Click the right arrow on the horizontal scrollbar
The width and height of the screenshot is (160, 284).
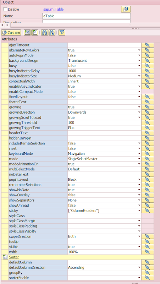coord(7,25)
